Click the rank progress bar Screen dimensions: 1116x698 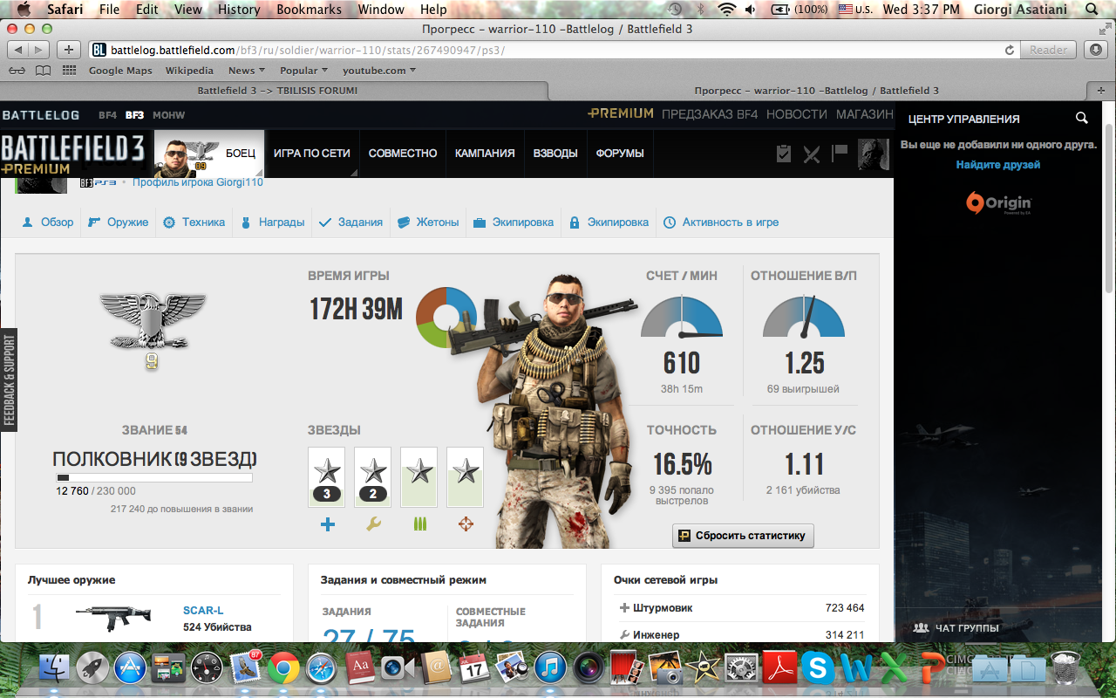[x=154, y=478]
